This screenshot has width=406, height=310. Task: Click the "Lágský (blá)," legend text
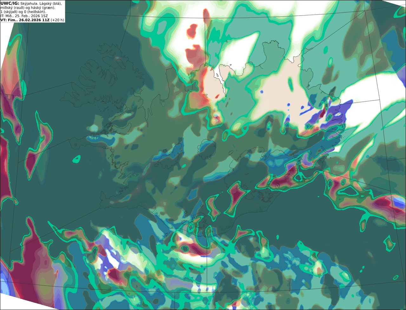click(x=51, y=3)
